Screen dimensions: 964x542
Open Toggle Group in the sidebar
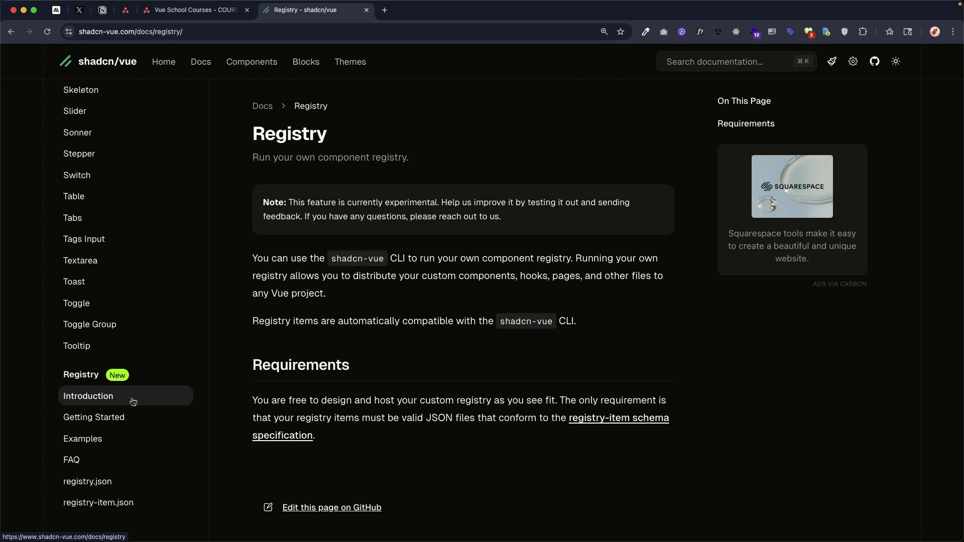click(x=89, y=324)
